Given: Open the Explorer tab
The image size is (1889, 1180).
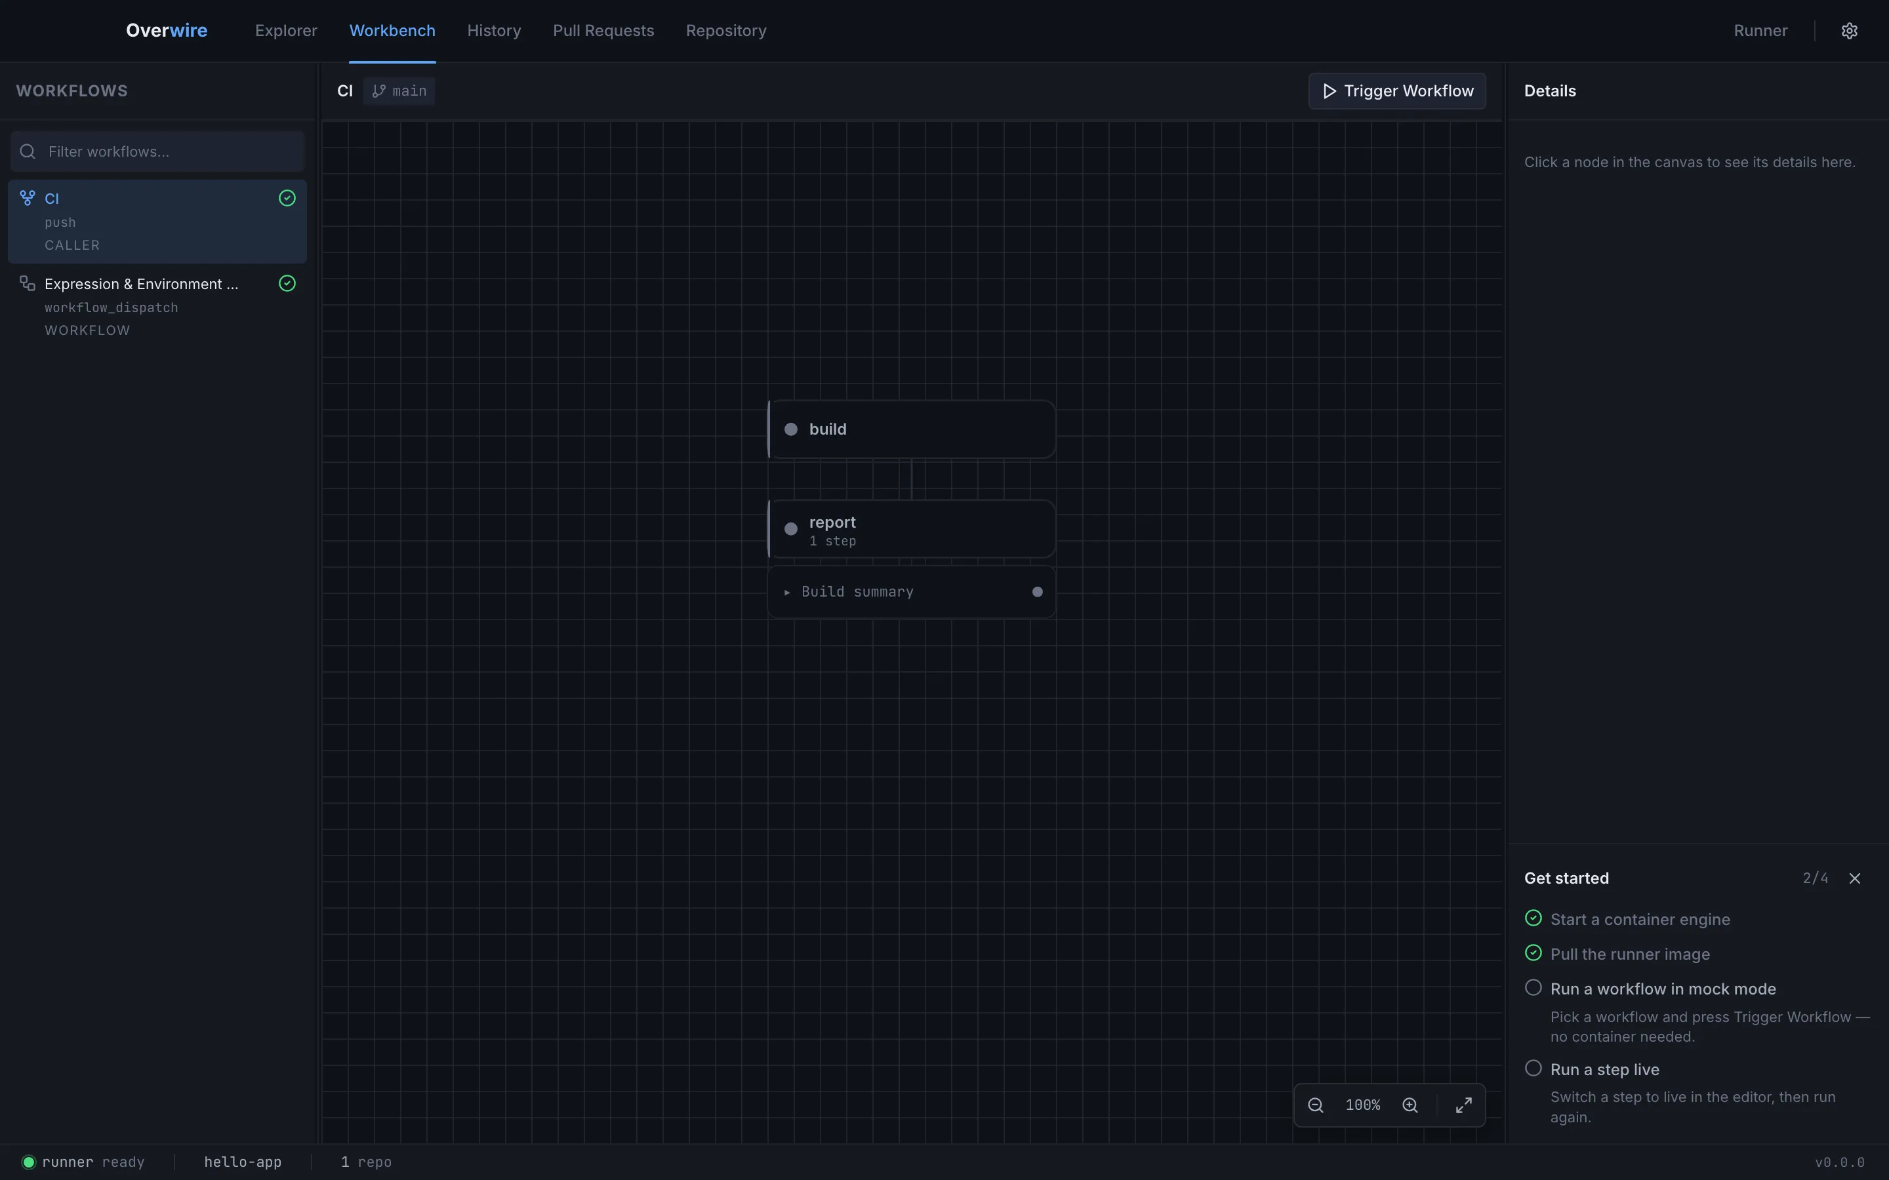Looking at the screenshot, I should coord(286,30).
